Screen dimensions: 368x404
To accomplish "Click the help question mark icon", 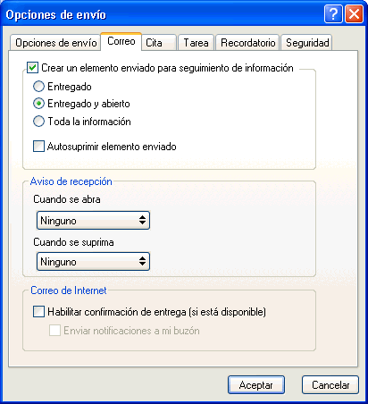I will (x=333, y=14).
